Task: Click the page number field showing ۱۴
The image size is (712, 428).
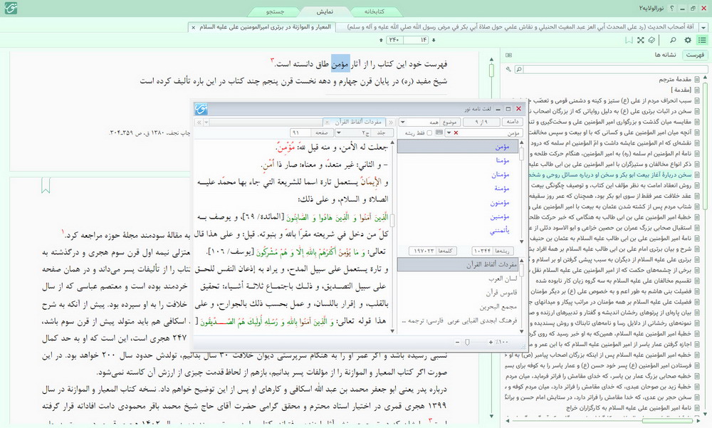Action: click(417, 40)
